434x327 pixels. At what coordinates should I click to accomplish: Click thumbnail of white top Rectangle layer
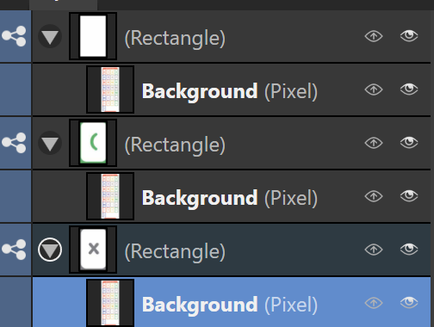pos(93,36)
